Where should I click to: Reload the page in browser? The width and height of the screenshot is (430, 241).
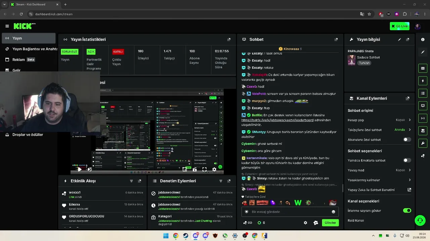point(21,14)
